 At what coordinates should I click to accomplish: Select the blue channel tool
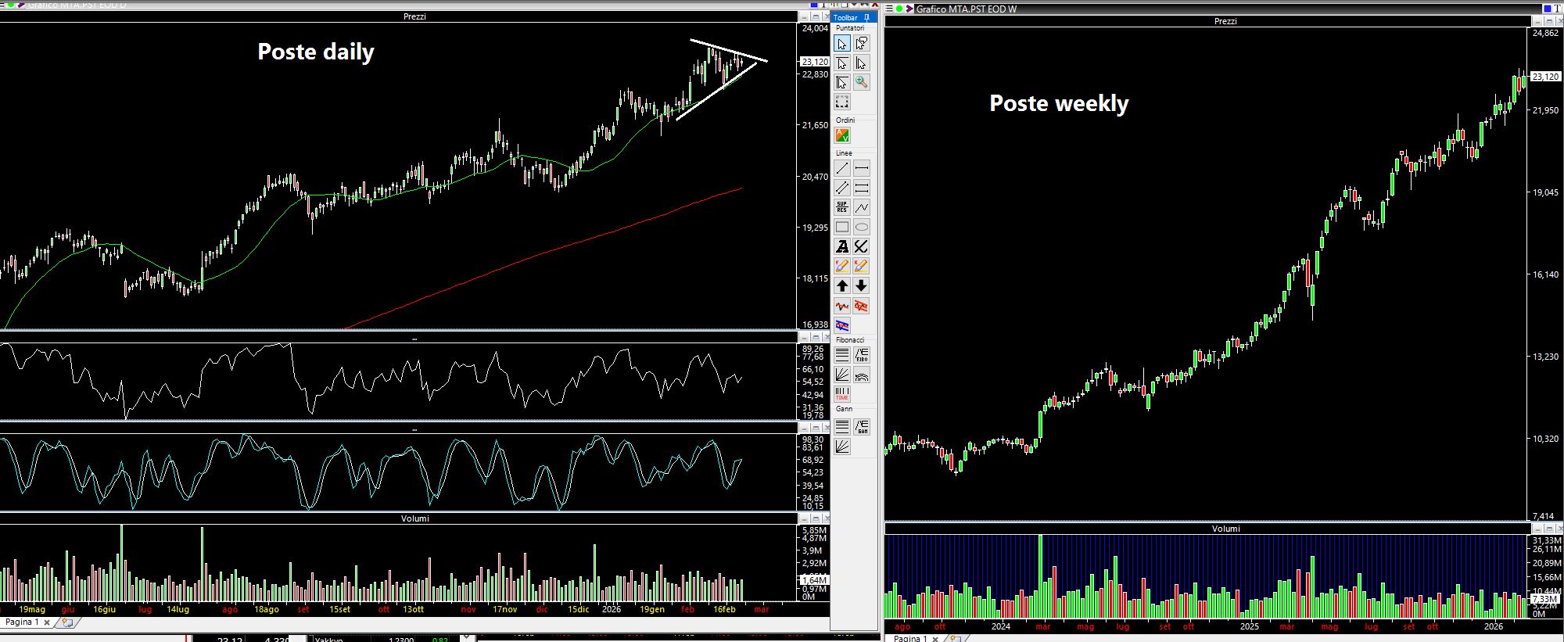click(841, 325)
